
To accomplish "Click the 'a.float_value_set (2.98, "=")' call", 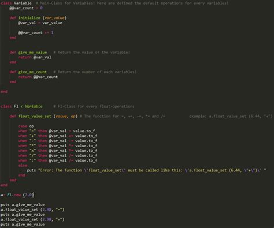I will (x=32, y=210).
